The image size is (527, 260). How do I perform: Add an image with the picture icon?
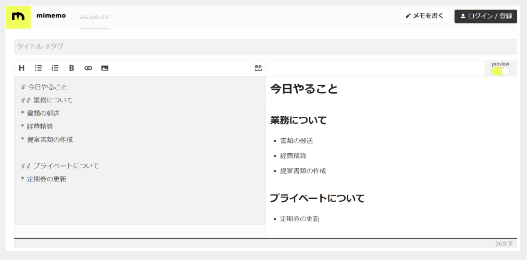pyautogui.click(x=104, y=68)
